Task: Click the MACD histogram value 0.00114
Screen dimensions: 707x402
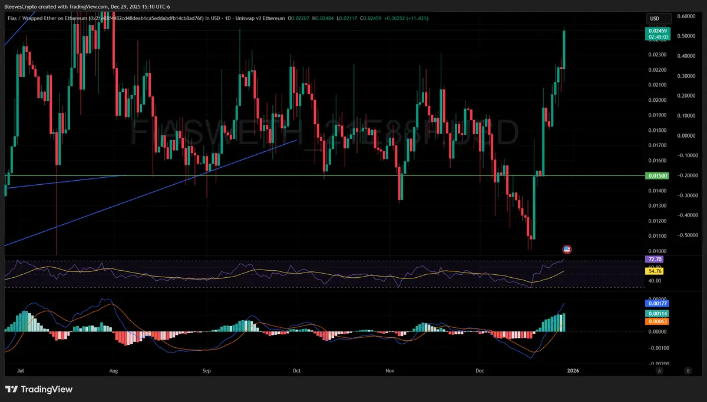Action: click(x=658, y=314)
